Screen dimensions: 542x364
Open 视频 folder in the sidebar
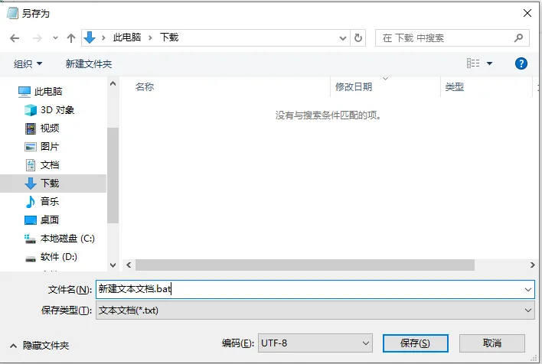(42, 128)
